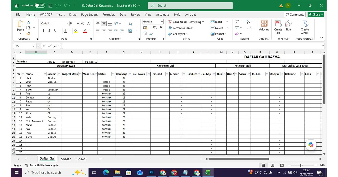This screenshot has height=177, width=338.
Task: Click the Increase Decimal icon
Action: tap(145, 34)
